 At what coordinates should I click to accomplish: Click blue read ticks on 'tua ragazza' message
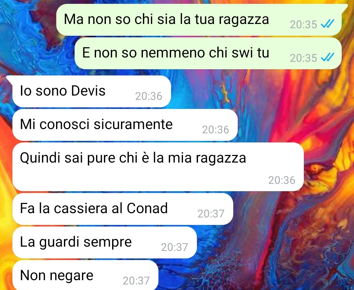[327, 24]
